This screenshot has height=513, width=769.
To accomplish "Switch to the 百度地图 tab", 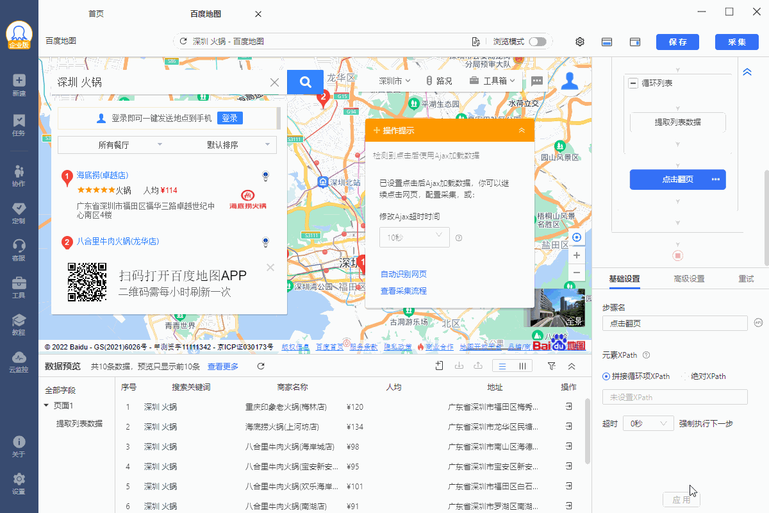I will point(206,14).
